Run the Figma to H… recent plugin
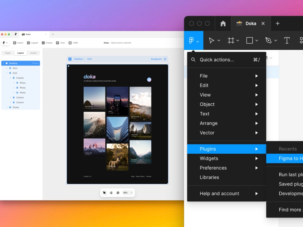 click(285, 158)
